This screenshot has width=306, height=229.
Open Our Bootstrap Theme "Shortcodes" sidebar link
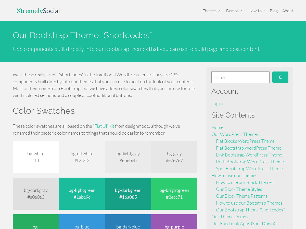250,210
